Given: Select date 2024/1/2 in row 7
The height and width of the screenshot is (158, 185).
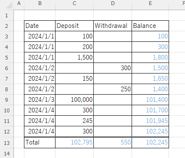Looking at the screenshot, I should 40,79.
